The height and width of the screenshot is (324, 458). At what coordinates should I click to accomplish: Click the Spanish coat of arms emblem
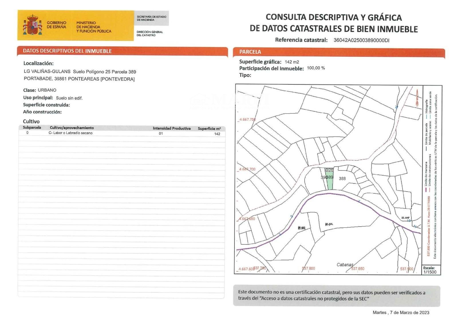point(32,25)
